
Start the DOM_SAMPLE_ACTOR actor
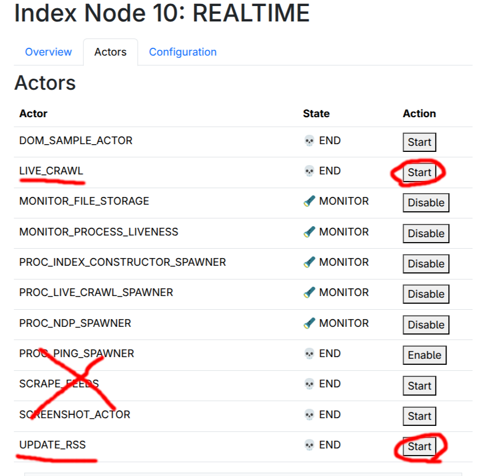(419, 142)
